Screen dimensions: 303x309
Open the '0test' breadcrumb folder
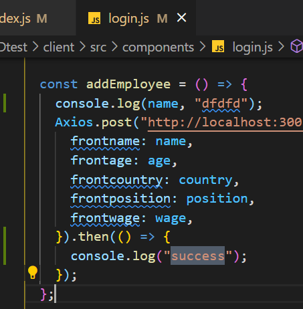(x=13, y=47)
